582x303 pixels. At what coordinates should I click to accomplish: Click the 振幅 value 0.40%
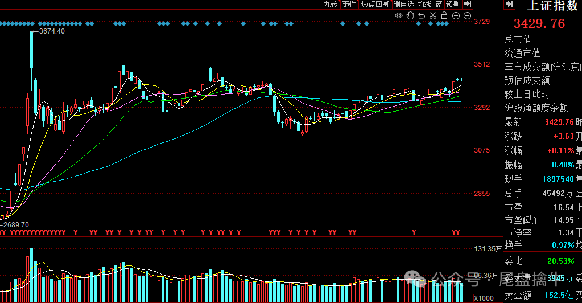coord(563,165)
